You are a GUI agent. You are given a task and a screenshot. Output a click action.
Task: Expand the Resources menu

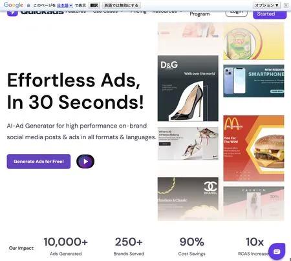pos(167,11)
